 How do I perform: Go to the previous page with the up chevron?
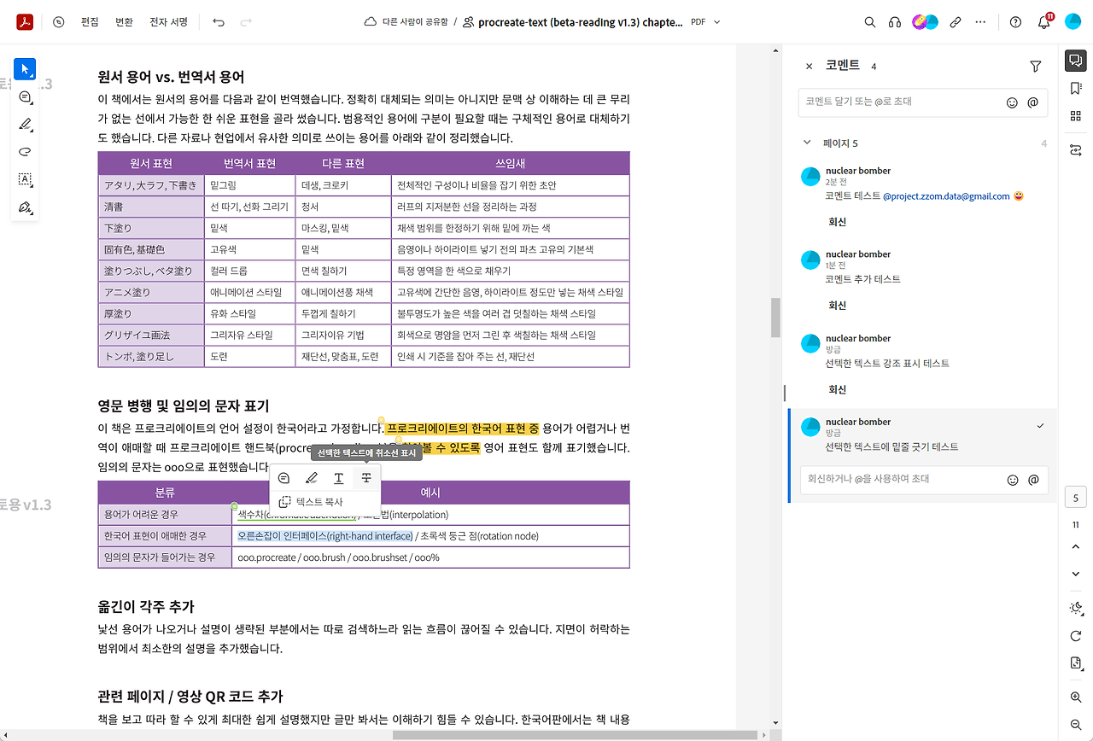tap(1075, 546)
